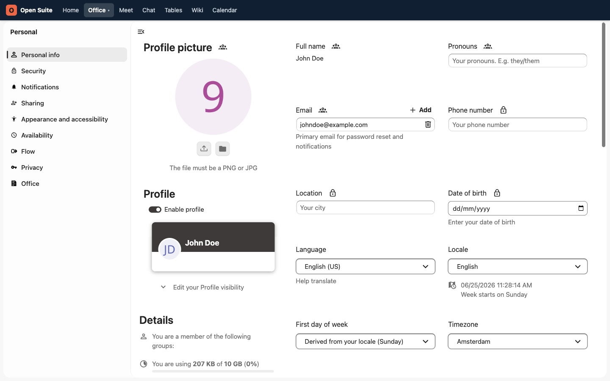Choose profile picture from files folder icon

pos(222,149)
